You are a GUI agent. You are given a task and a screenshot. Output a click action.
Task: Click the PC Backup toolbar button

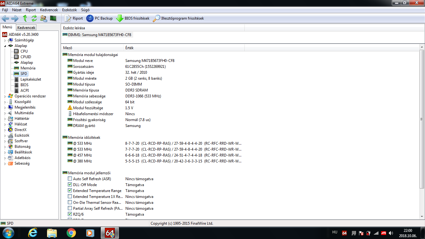coord(100,18)
